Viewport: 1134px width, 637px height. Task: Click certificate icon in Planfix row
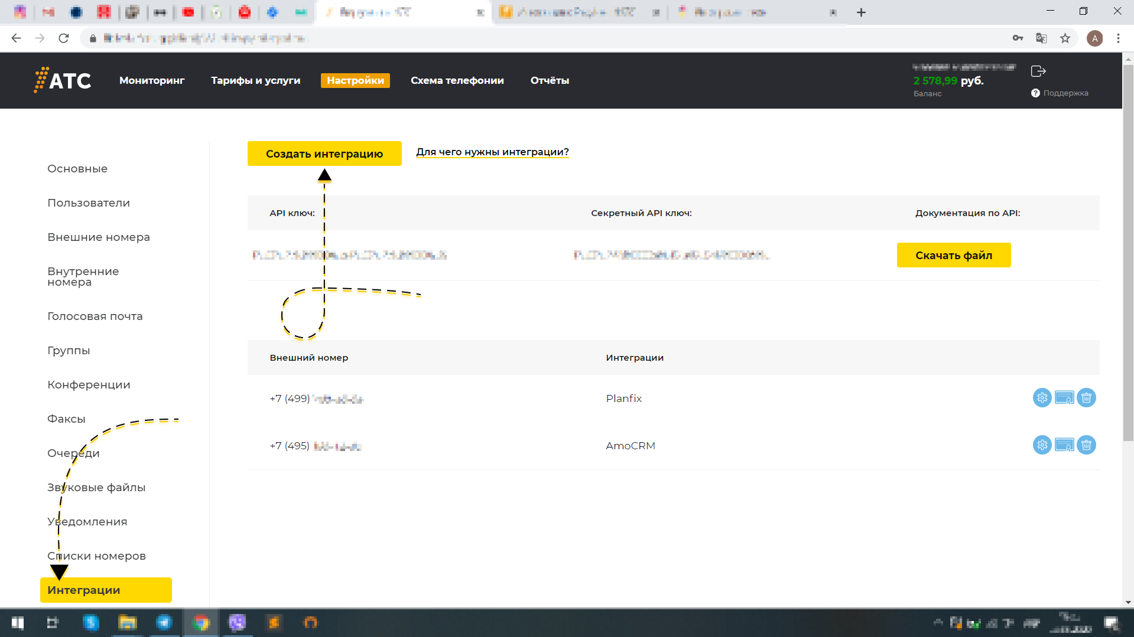1064,398
